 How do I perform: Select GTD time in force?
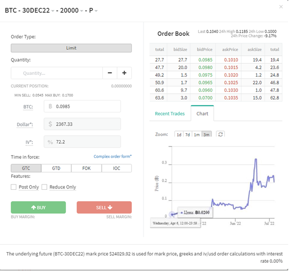click(x=56, y=168)
